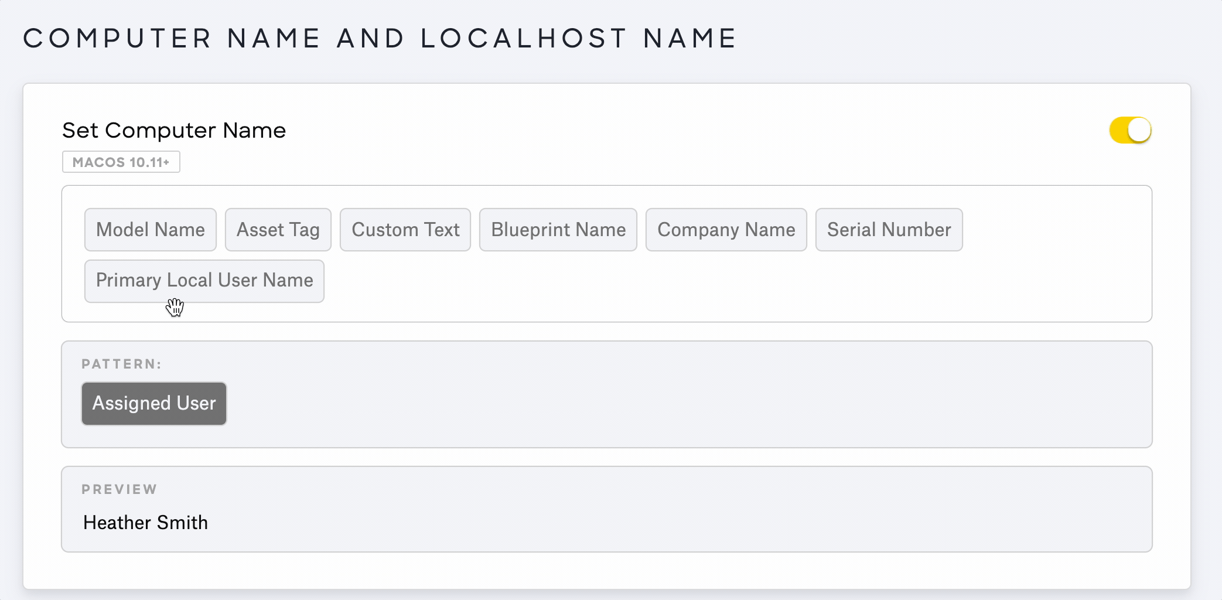Viewport: 1222px width, 600px height.
Task: Insert the Asset Tag variable
Action: coord(278,230)
